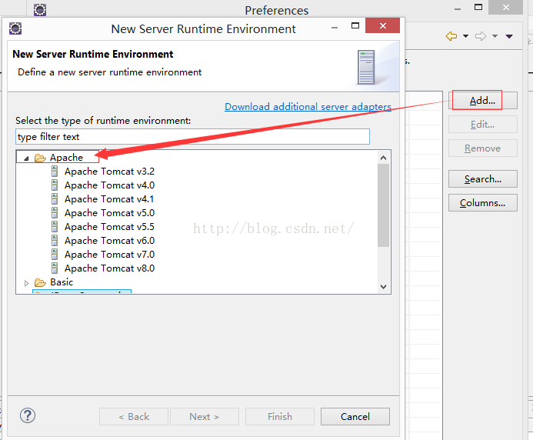Viewport: 533px width, 440px height.
Task: Select Apache Tomcat v7.0 runtime
Action: (109, 255)
